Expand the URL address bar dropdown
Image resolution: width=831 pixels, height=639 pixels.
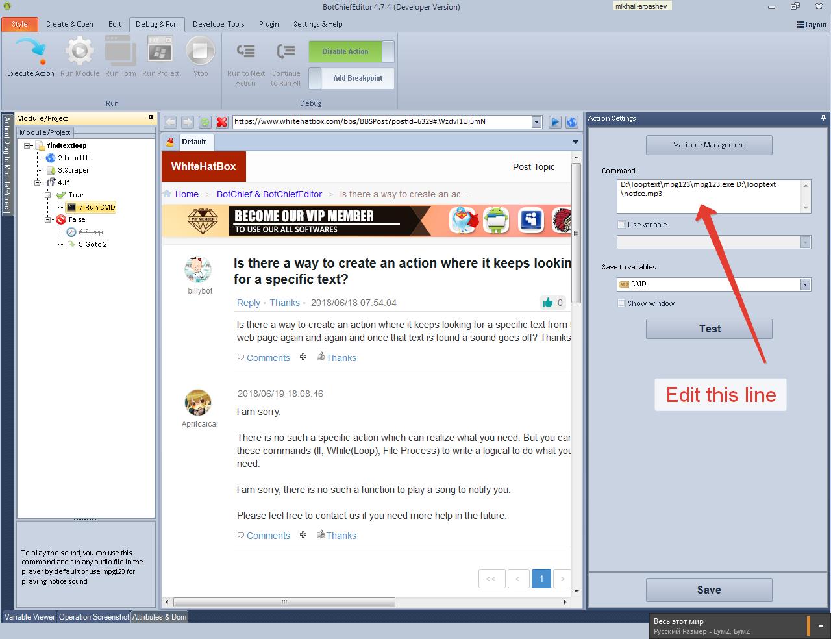click(x=536, y=122)
